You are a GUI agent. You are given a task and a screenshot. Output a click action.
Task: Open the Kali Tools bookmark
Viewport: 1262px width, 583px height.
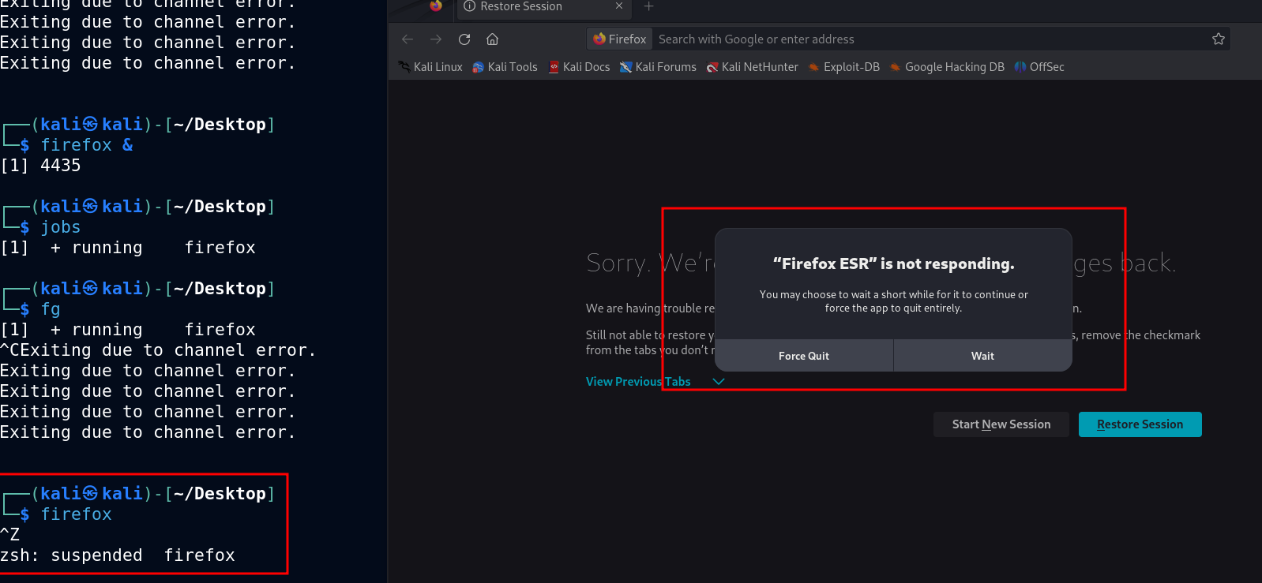click(505, 67)
